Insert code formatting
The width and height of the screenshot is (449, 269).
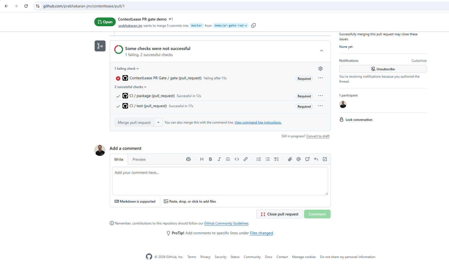pyautogui.click(x=237, y=159)
